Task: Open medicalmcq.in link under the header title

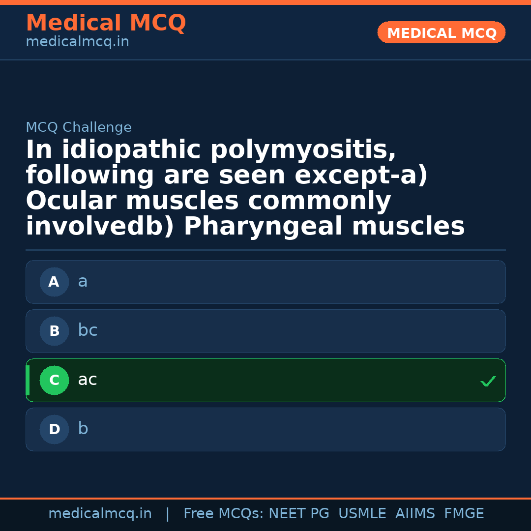Action: [x=77, y=42]
